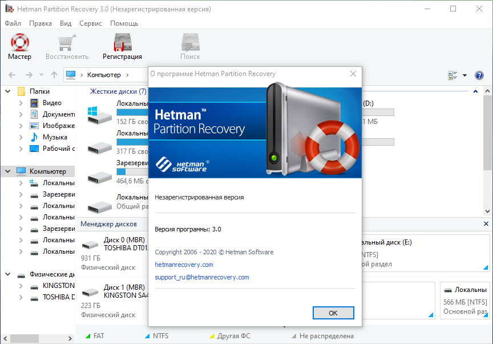Click the disk (D:) usage bar
The height and width of the screenshot is (344, 493).
[x=378, y=113]
